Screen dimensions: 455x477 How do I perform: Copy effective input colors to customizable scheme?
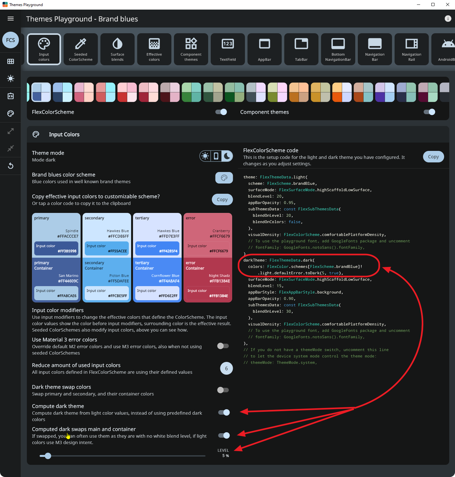[x=222, y=199]
